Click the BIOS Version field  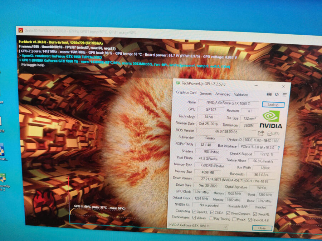tap(226, 131)
